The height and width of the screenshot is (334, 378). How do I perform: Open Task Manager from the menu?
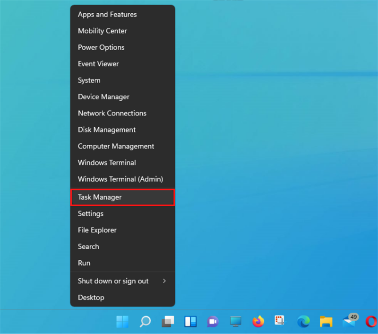[x=122, y=197]
